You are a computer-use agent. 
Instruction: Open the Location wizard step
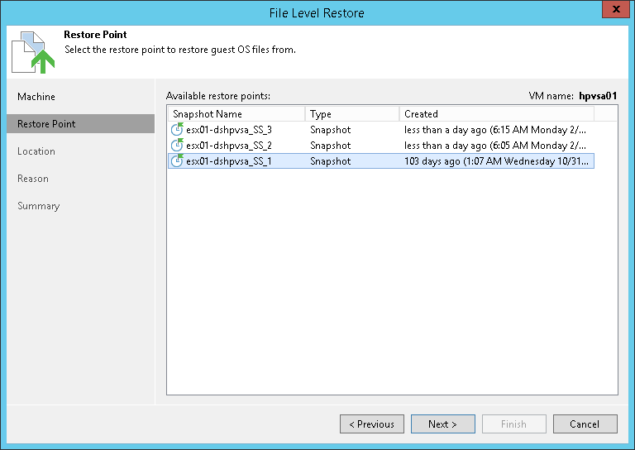pos(36,151)
